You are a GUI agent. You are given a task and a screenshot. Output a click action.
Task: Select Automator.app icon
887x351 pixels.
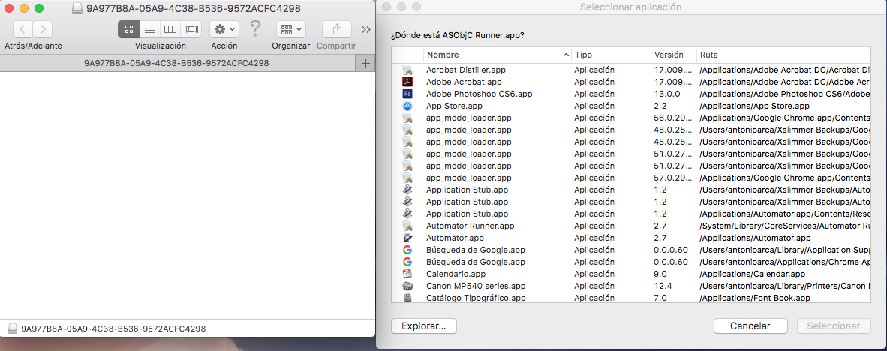pos(407,238)
